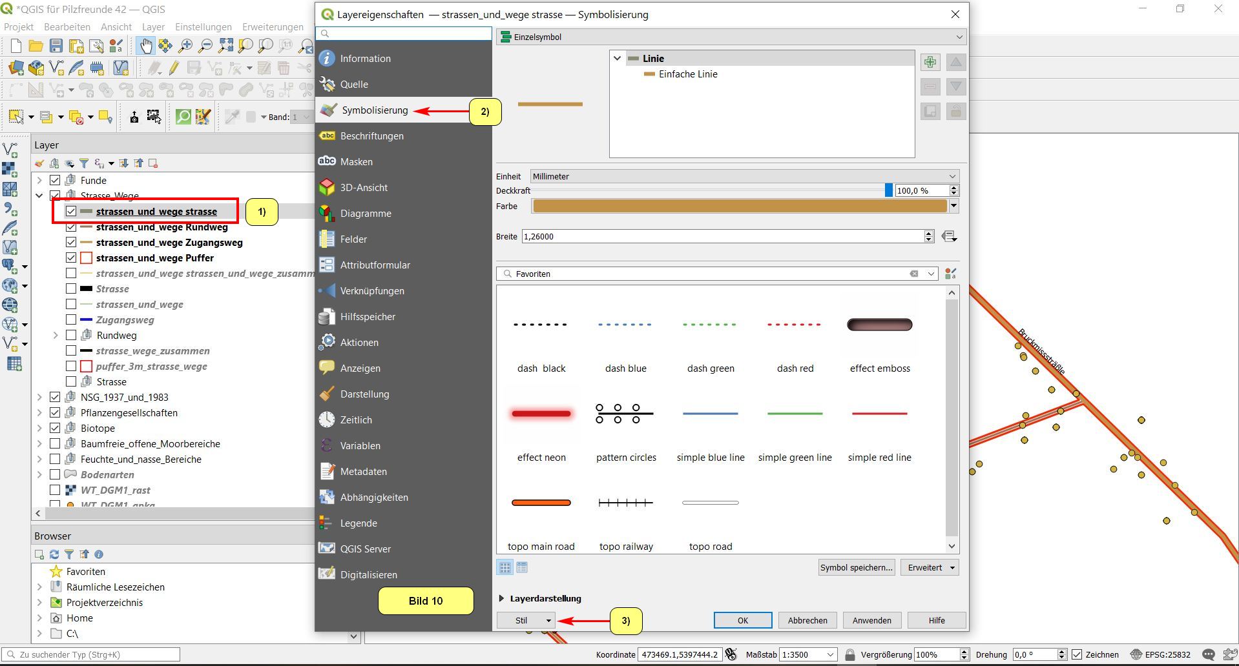Switch symbol list to icon grid view
Image resolution: width=1239 pixels, height=666 pixels.
click(505, 567)
